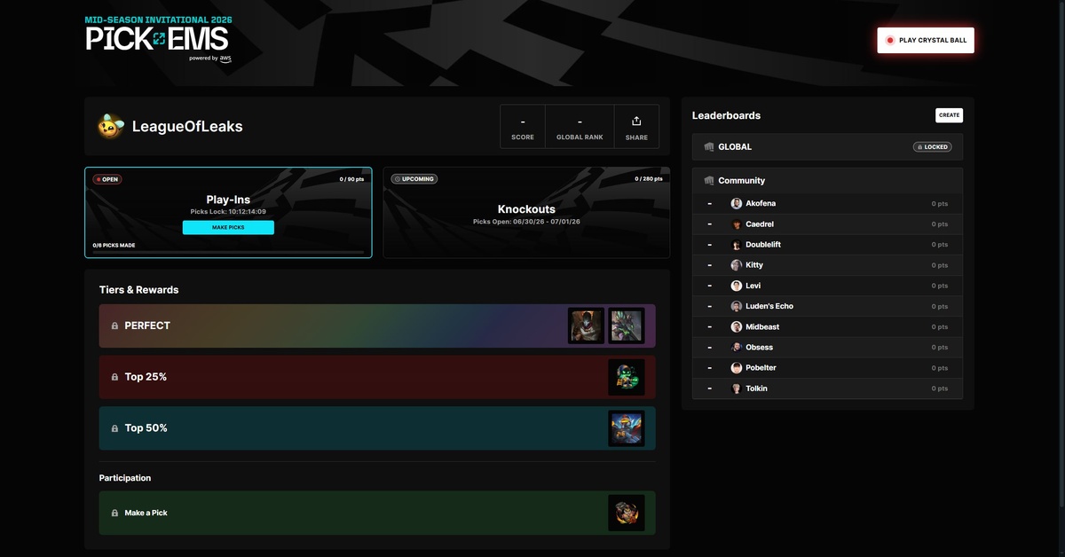This screenshot has height=557, width=1065.
Task: Click the Score stat box
Action: [523, 127]
